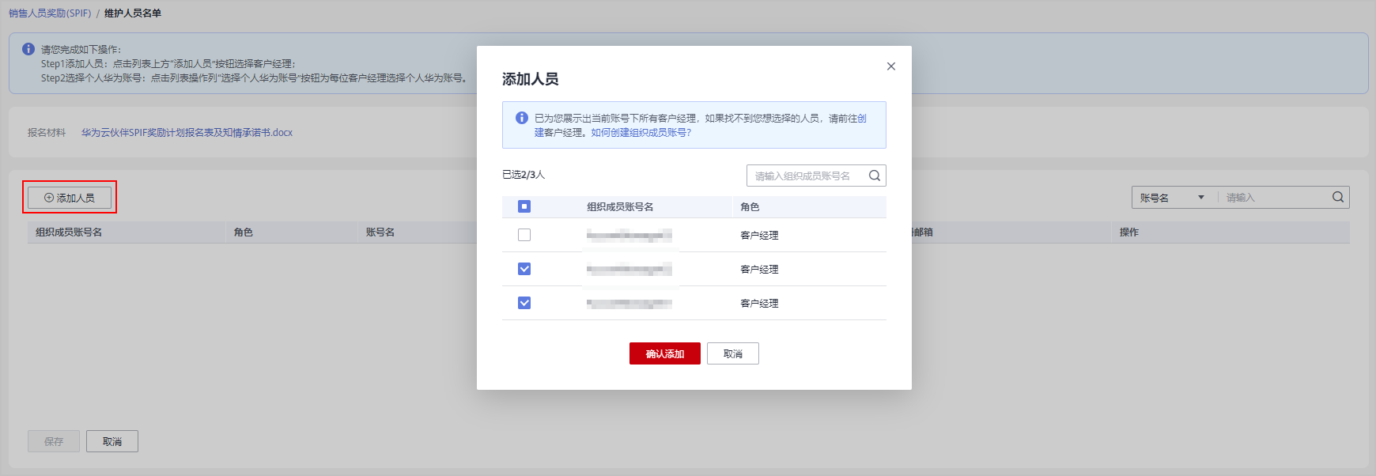Open the 账号名 filter dropdown
1376x476 pixels.
1173,198
